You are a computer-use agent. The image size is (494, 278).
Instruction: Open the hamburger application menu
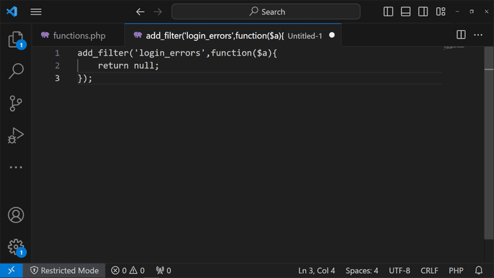click(36, 12)
